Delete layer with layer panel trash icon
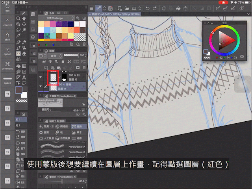 84,68
